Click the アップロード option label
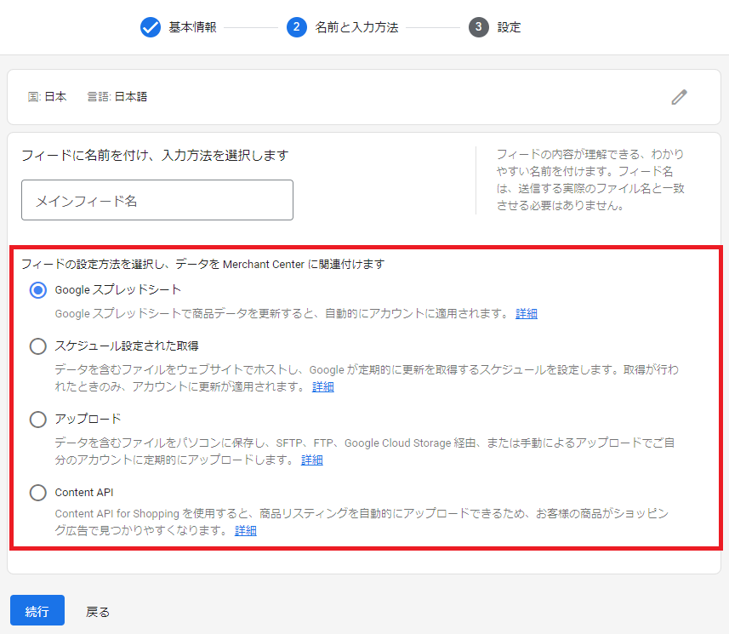729x634 pixels. point(88,419)
